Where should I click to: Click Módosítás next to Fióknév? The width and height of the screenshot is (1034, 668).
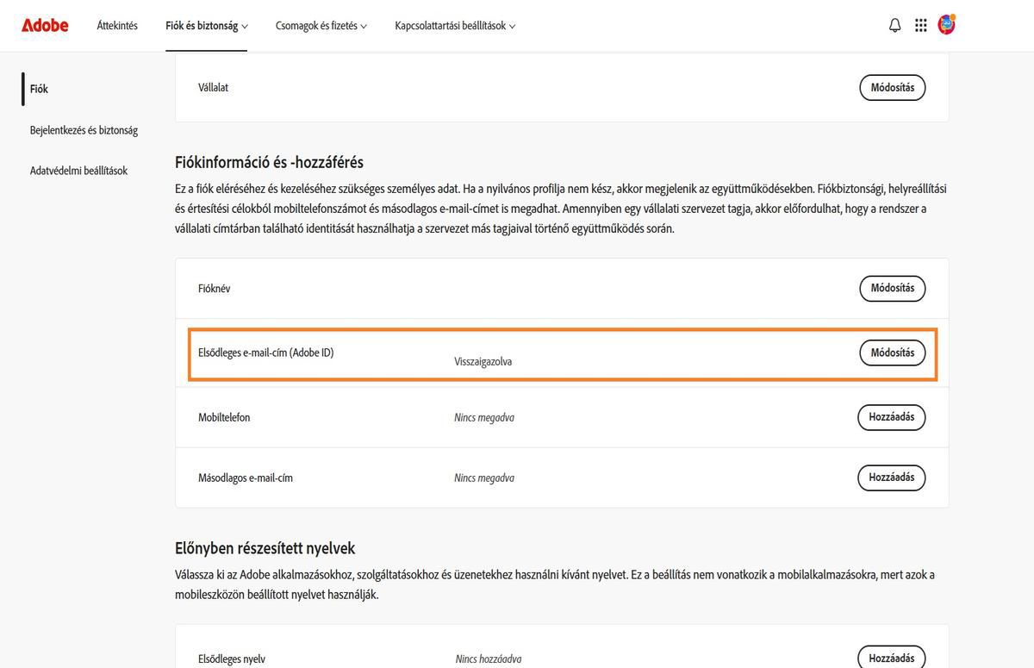[892, 288]
